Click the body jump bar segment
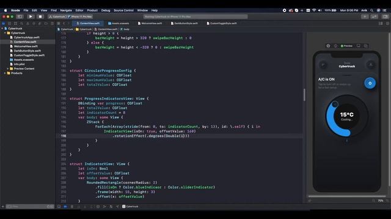 (x=125, y=29)
